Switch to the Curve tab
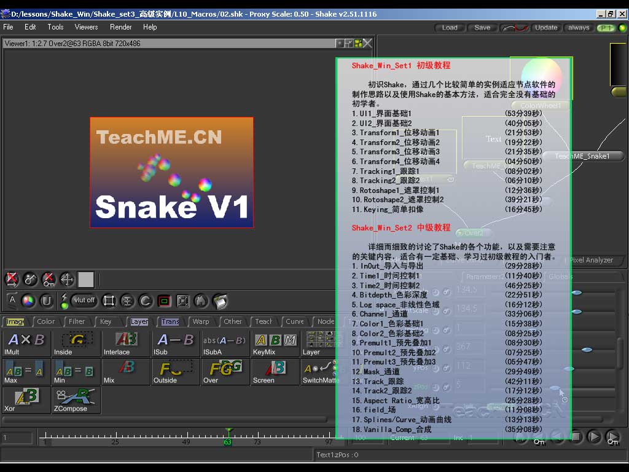 tap(294, 321)
